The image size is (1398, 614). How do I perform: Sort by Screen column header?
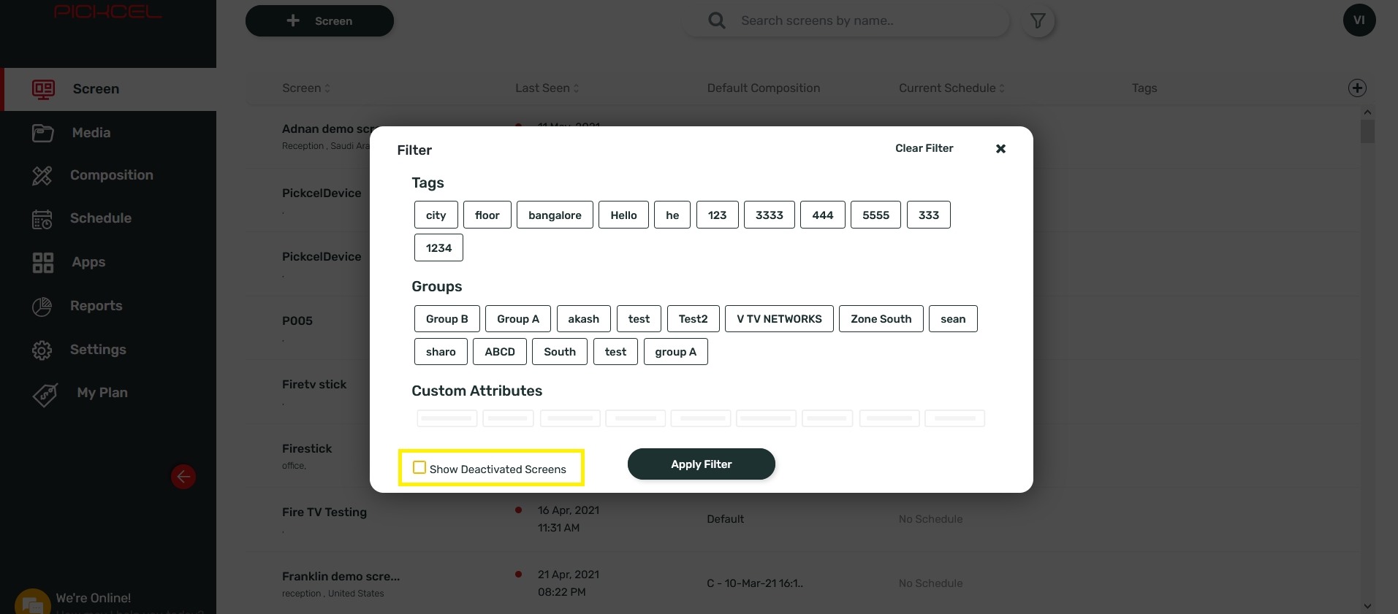pos(306,88)
